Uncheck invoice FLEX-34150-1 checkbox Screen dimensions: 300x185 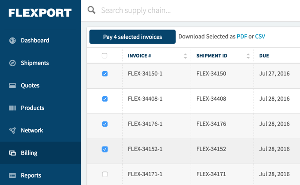(x=105, y=74)
